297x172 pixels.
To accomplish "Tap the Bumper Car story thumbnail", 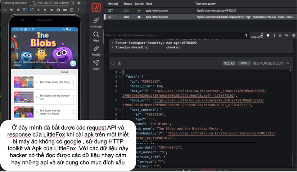I will coord(24,97).
